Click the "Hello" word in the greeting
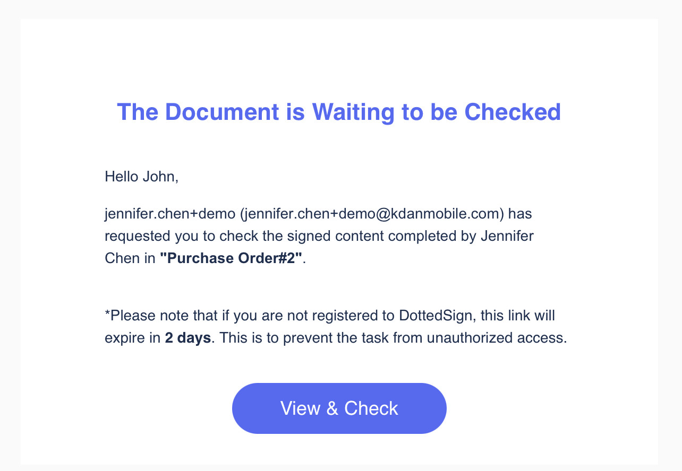682x471 pixels. [x=122, y=176]
